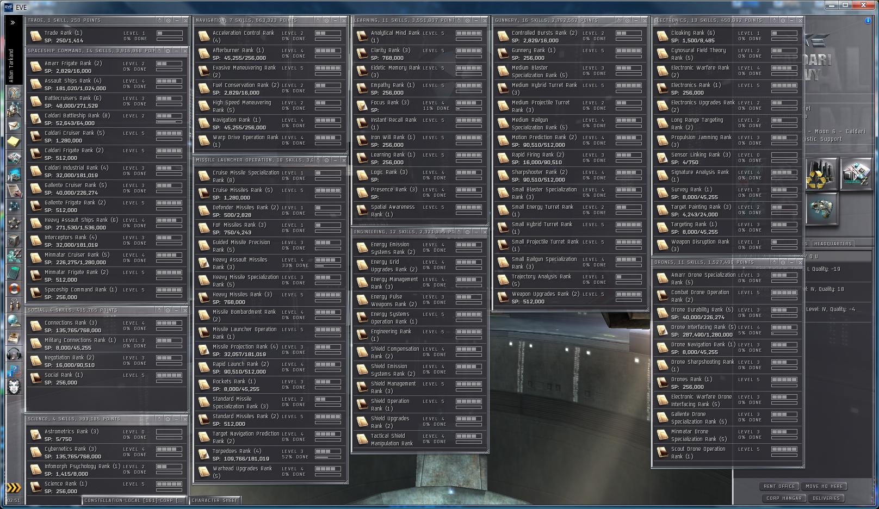Viewport: 879px width, 509px height.
Task: Pin the Missile Launcher Operation window
Action: pyautogui.click(x=326, y=160)
